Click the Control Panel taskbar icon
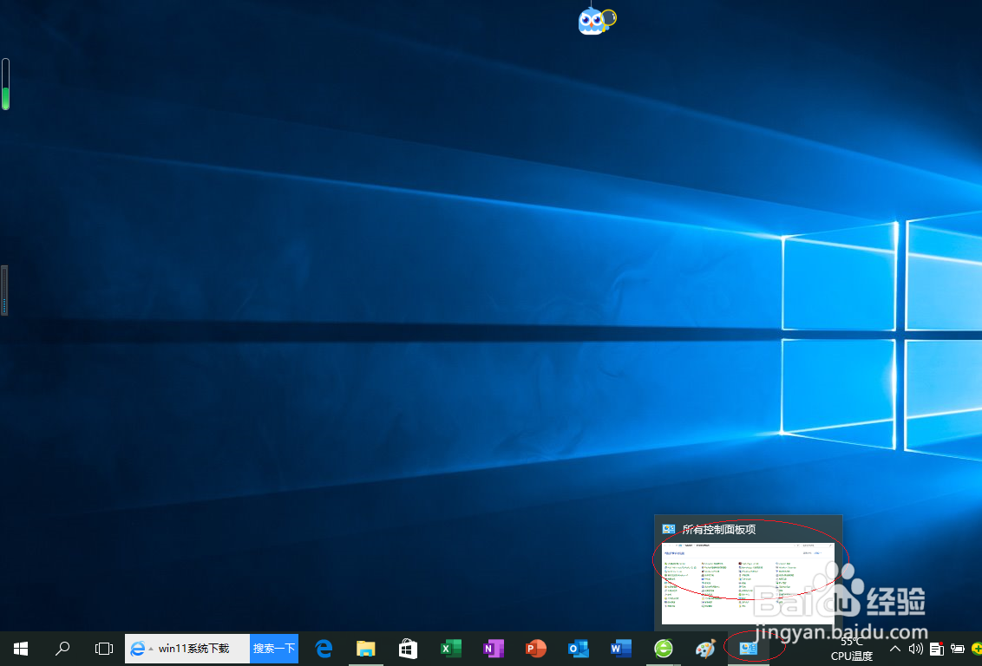Image resolution: width=982 pixels, height=666 pixels. click(749, 649)
